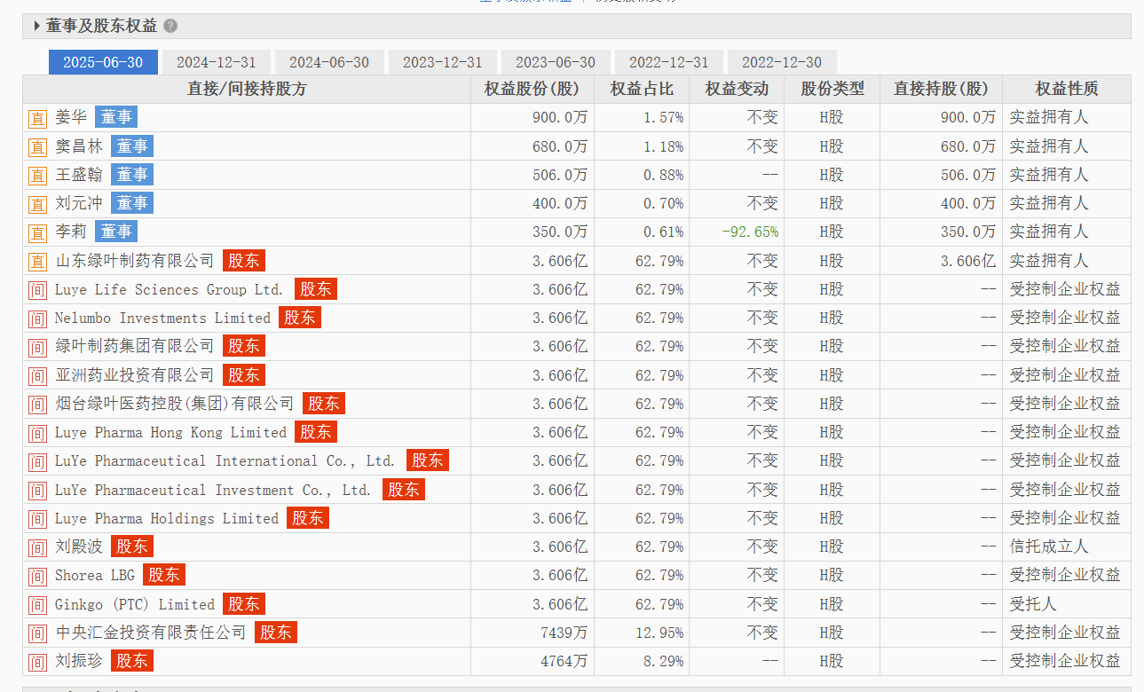Click the 直 icon next to 山东绿叶制药有限公司

pyautogui.click(x=37, y=261)
